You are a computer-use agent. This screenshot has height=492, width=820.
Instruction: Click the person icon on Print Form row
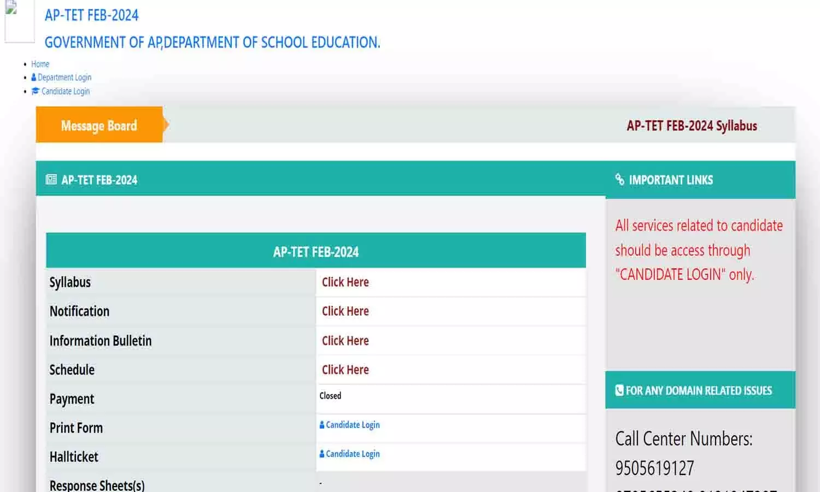click(x=322, y=425)
